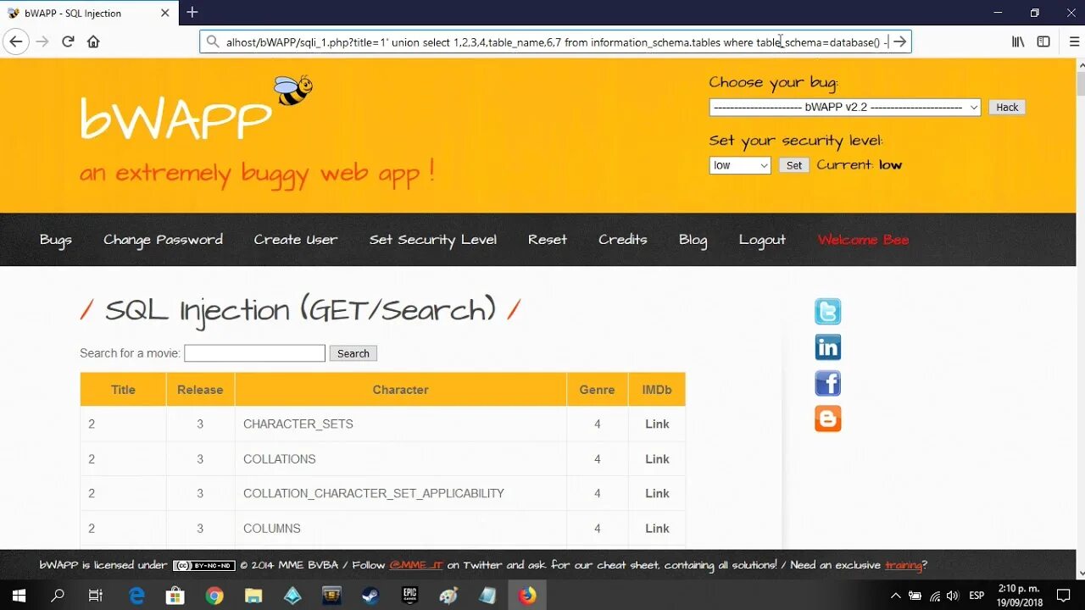The width and height of the screenshot is (1085, 610).
Task: Show hidden system tray icons
Action: pyautogui.click(x=897, y=596)
